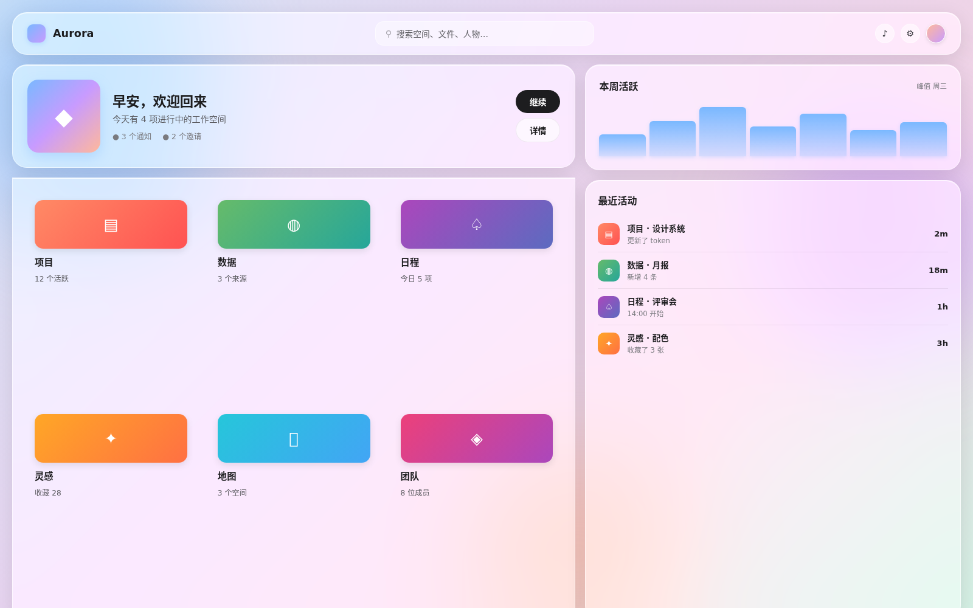The height and width of the screenshot is (608, 973).
Task: Click the 收藏 28 text
Action: tap(48, 493)
